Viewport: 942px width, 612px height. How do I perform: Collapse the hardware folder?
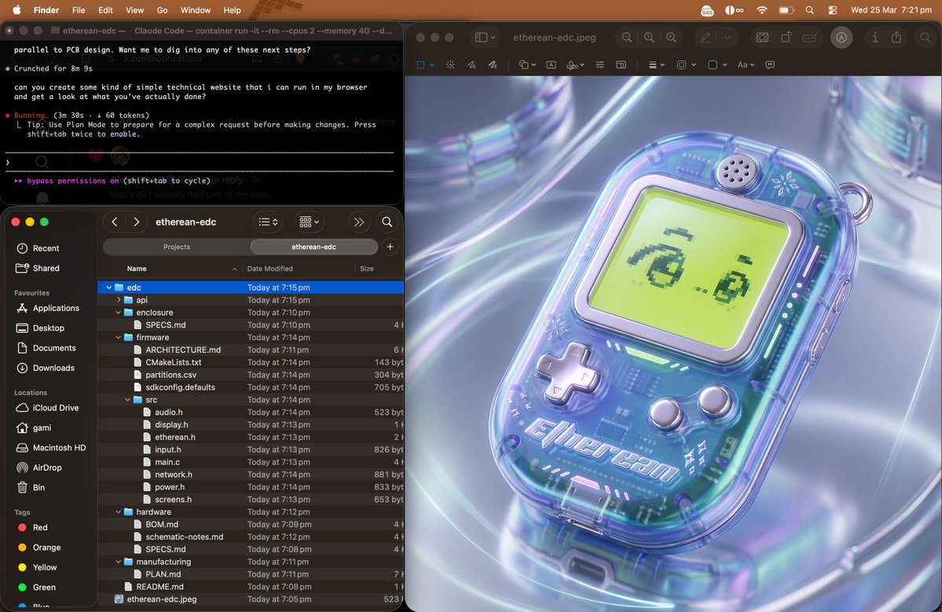[119, 511]
